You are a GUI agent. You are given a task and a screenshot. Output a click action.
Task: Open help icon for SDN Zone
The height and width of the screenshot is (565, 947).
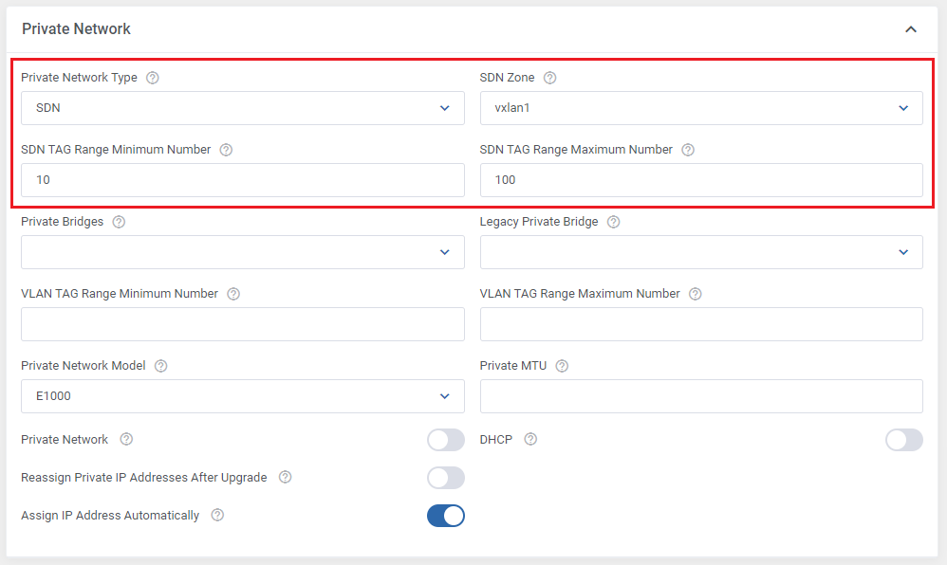[549, 78]
